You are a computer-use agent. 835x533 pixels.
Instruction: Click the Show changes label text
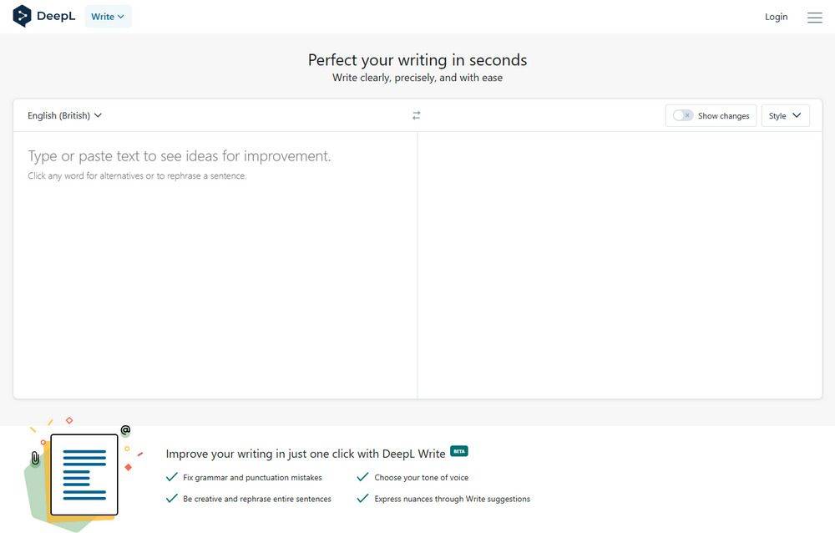(723, 116)
